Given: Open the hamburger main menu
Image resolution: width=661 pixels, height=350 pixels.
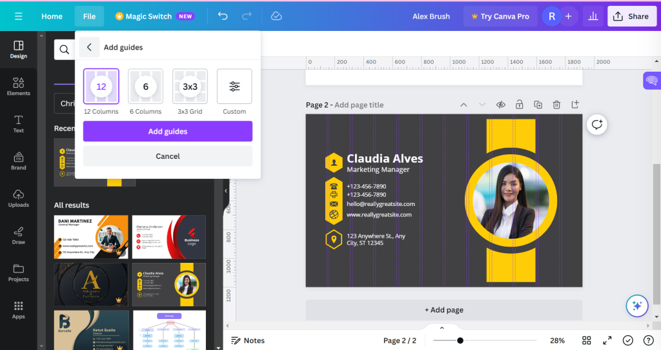Looking at the screenshot, I should point(18,16).
